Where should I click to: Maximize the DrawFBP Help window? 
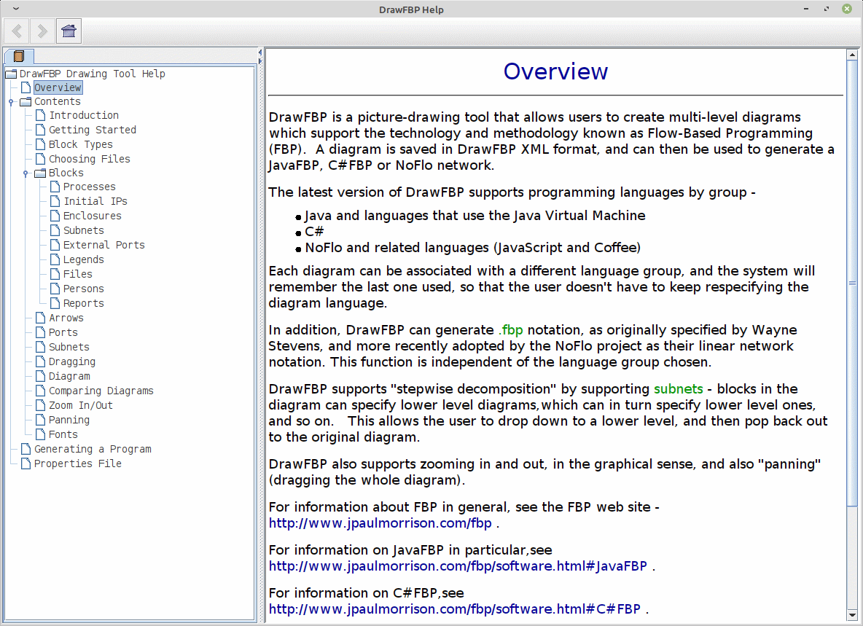click(827, 9)
